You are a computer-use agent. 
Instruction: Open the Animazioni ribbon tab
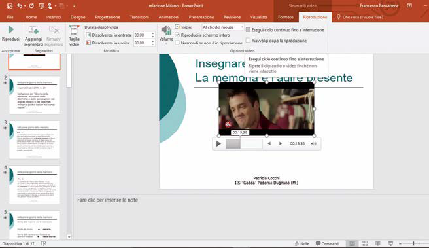[x=169, y=17]
